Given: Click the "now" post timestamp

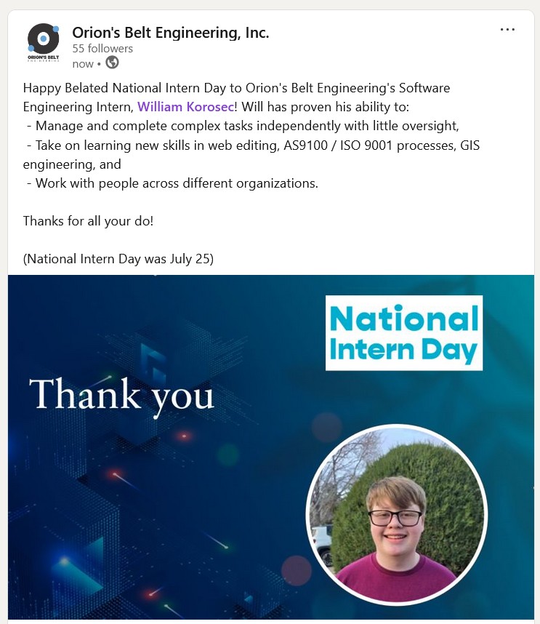Looking at the screenshot, I should [83, 64].
